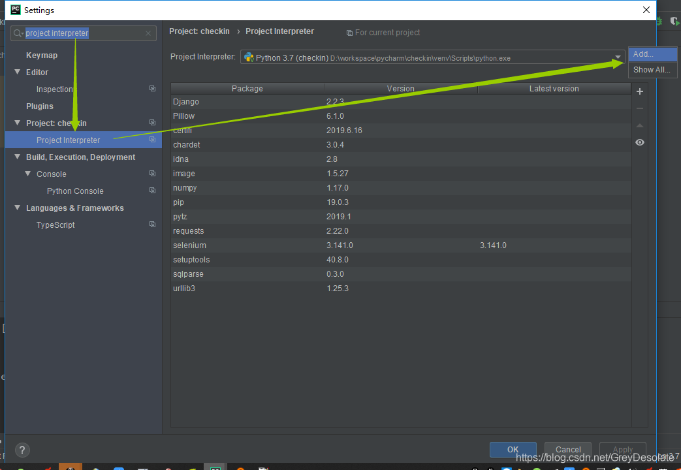Select the selenium package row
The height and width of the screenshot is (470, 681).
point(401,245)
